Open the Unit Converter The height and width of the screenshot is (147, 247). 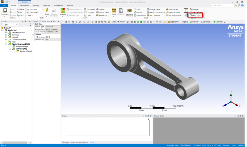[x=153, y=15]
